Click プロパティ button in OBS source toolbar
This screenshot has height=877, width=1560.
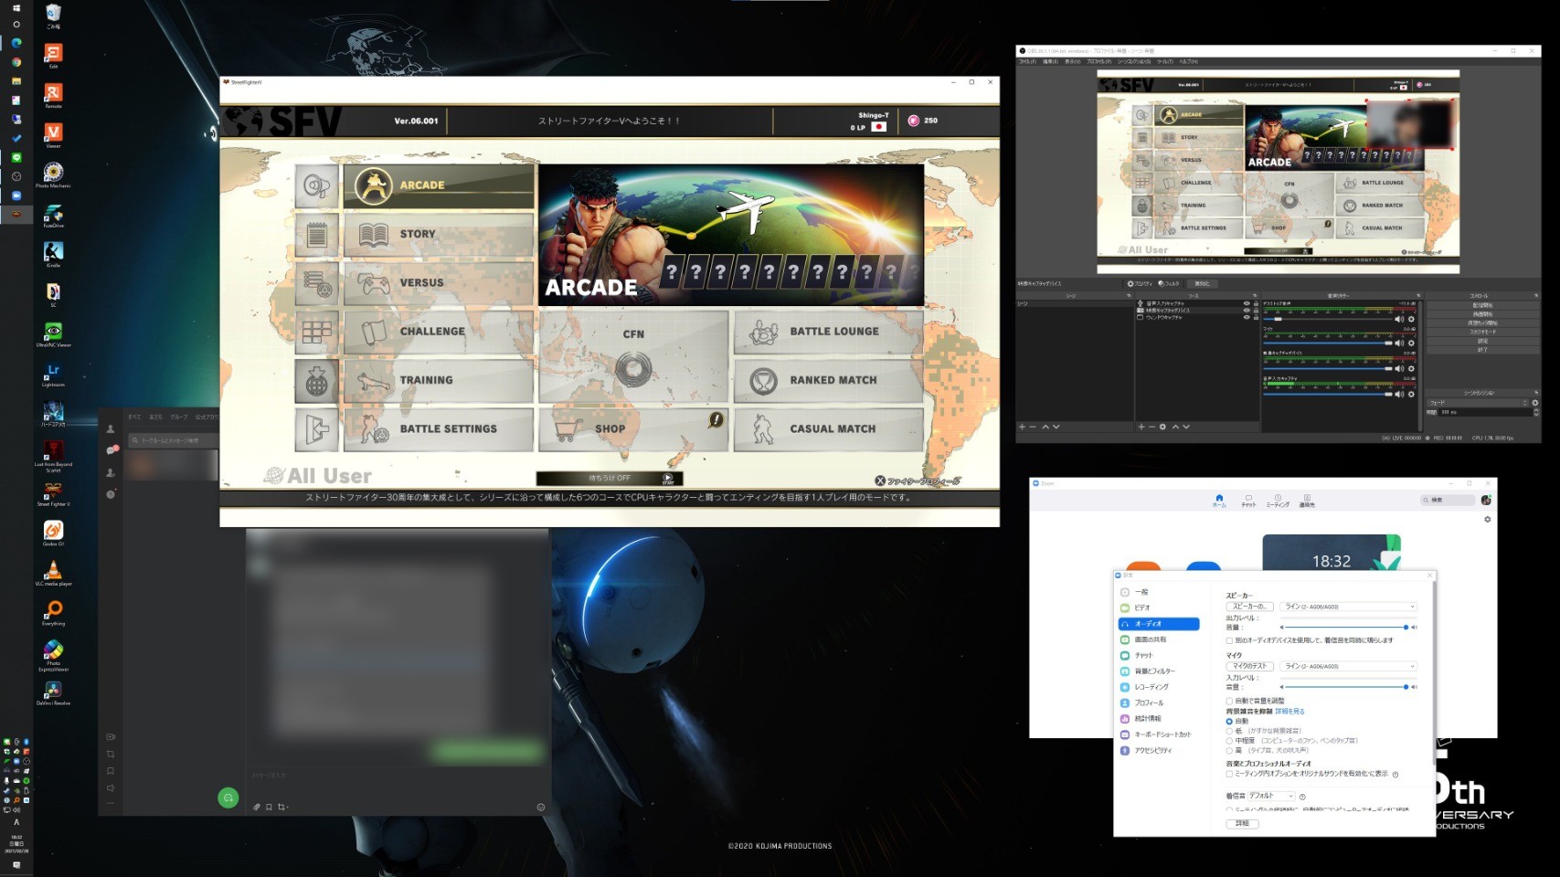1140,283
